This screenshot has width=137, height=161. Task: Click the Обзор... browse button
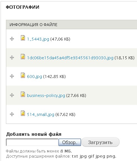click(x=70, y=142)
